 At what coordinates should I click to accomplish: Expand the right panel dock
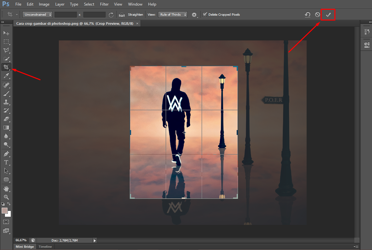(370, 22)
